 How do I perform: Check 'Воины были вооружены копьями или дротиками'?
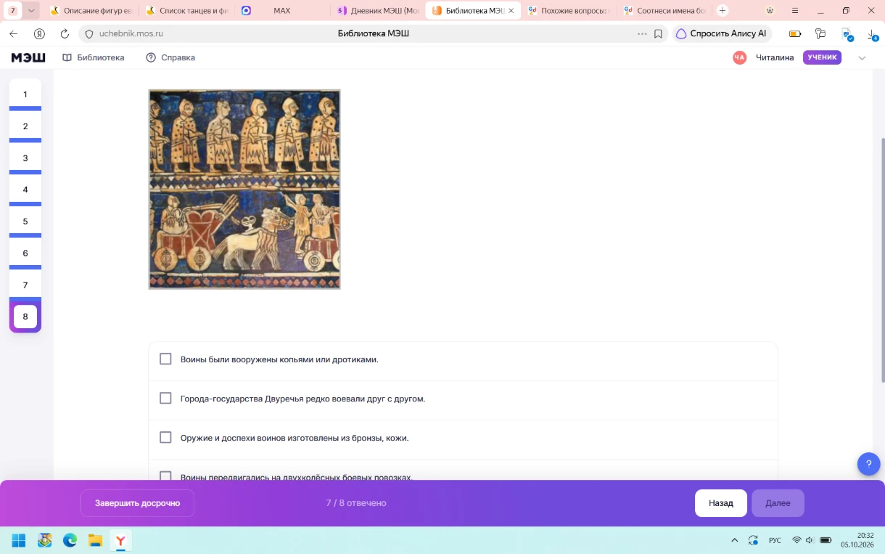click(x=165, y=359)
